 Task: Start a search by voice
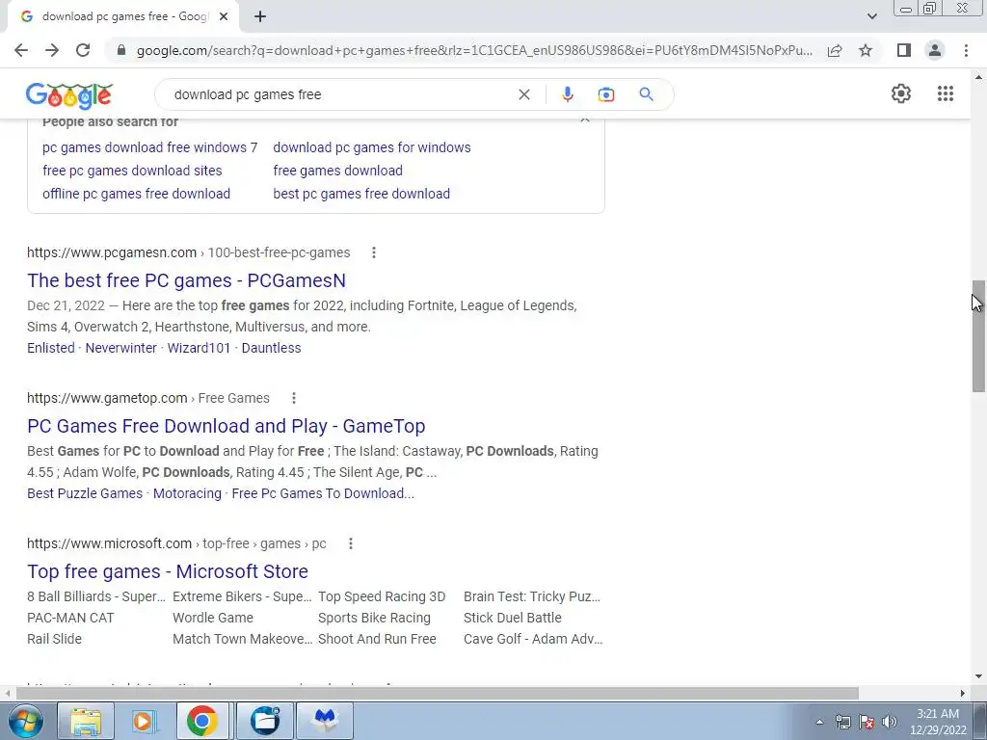point(567,94)
